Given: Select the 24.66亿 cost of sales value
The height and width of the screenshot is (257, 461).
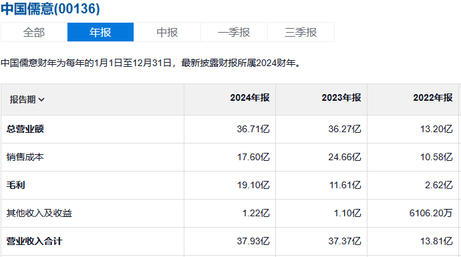Looking at the screenshot, I should [x=345, y=157].
